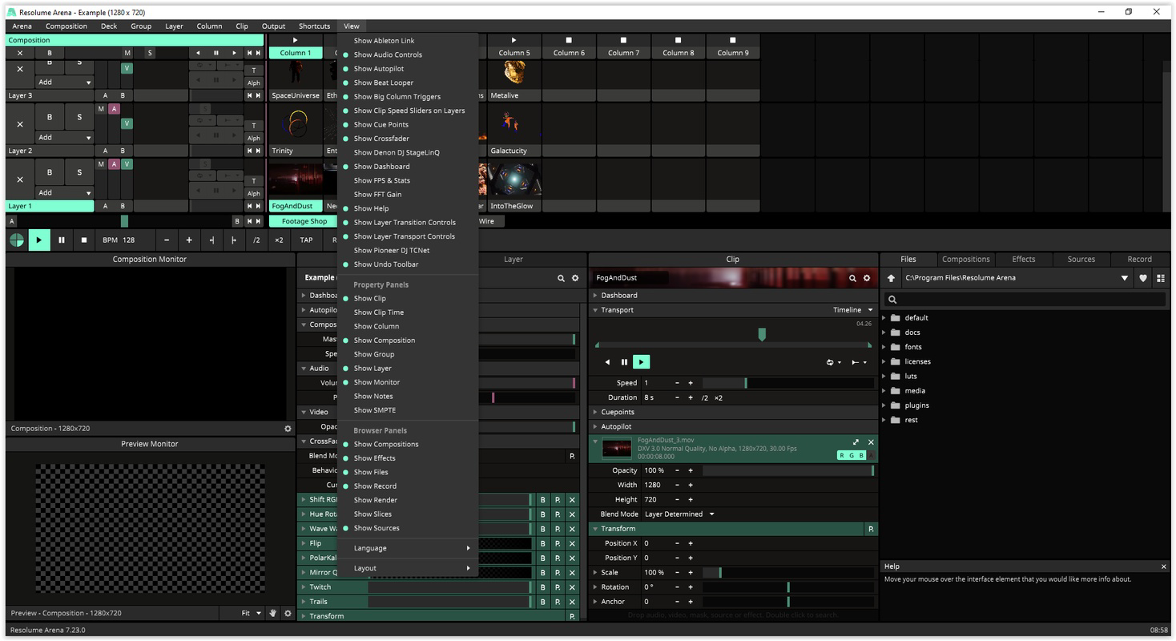Click the TAP tempo button
The width and height of the screenshot is (1176, 641).
(306, 240)
